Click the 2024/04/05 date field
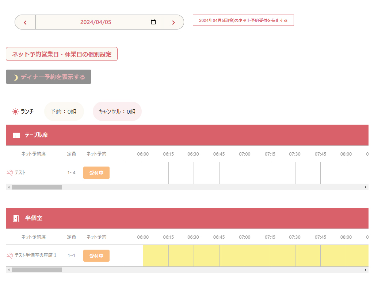Screen dimensions: 374x289 [96, 22]
